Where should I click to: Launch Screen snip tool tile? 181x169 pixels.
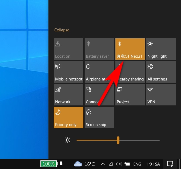99,117
